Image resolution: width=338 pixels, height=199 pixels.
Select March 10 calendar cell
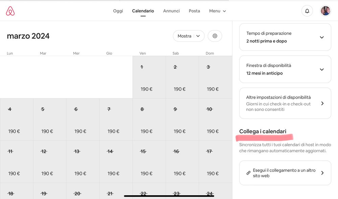click(x=215, y=120)
